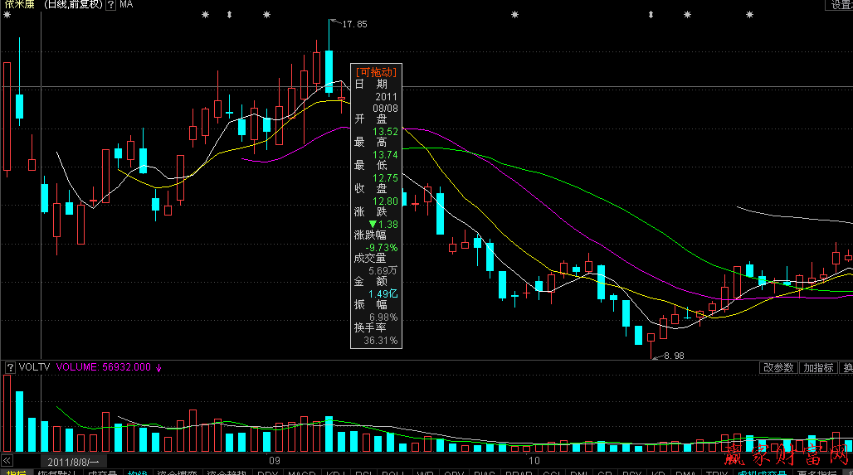Click the help icon beside MA
This screenshot has width=853, height=475.
pos(110,5)
